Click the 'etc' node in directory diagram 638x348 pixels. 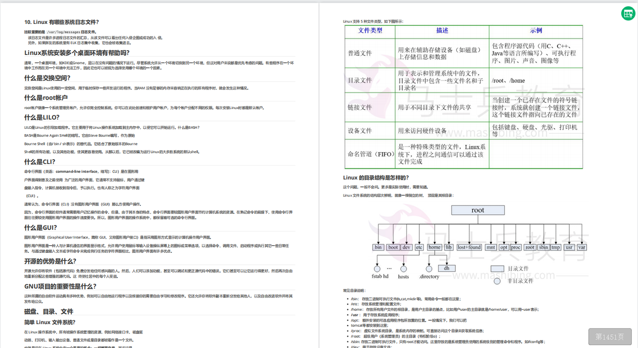[x=419, y=247]
